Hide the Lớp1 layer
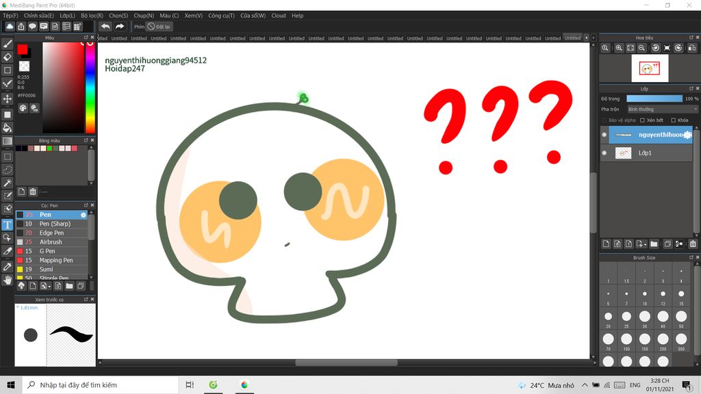701x394 pixels. 604,153
